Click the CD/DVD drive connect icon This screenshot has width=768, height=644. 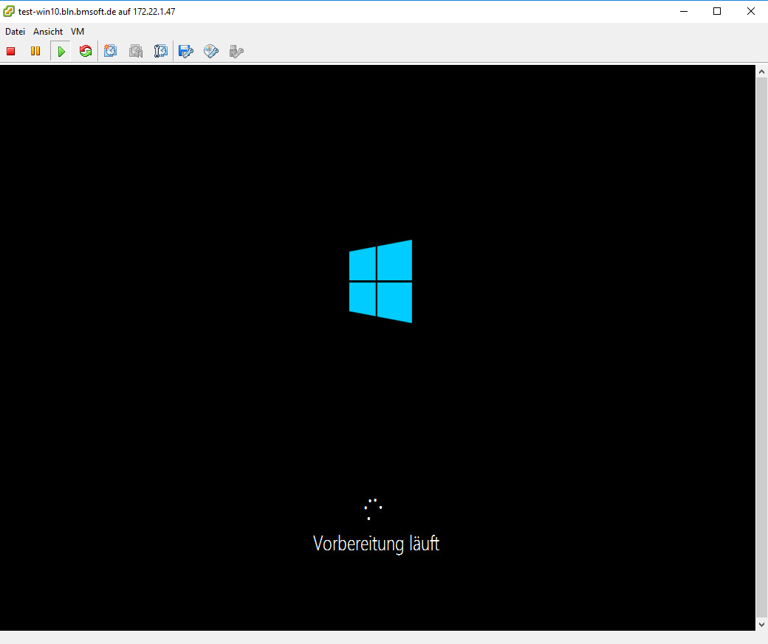click(x=211, y=51)
